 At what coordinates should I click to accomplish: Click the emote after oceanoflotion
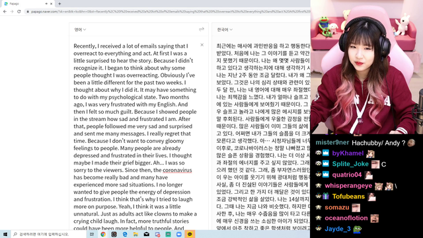tap(375, 219)
